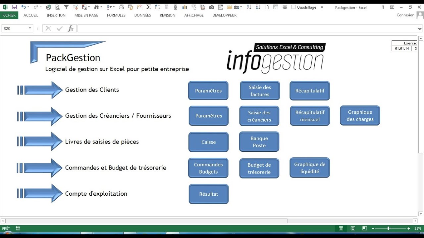Open the RÉVISION ribbon tab
Screen dimensions: 424x238
(x=168, y=15)
